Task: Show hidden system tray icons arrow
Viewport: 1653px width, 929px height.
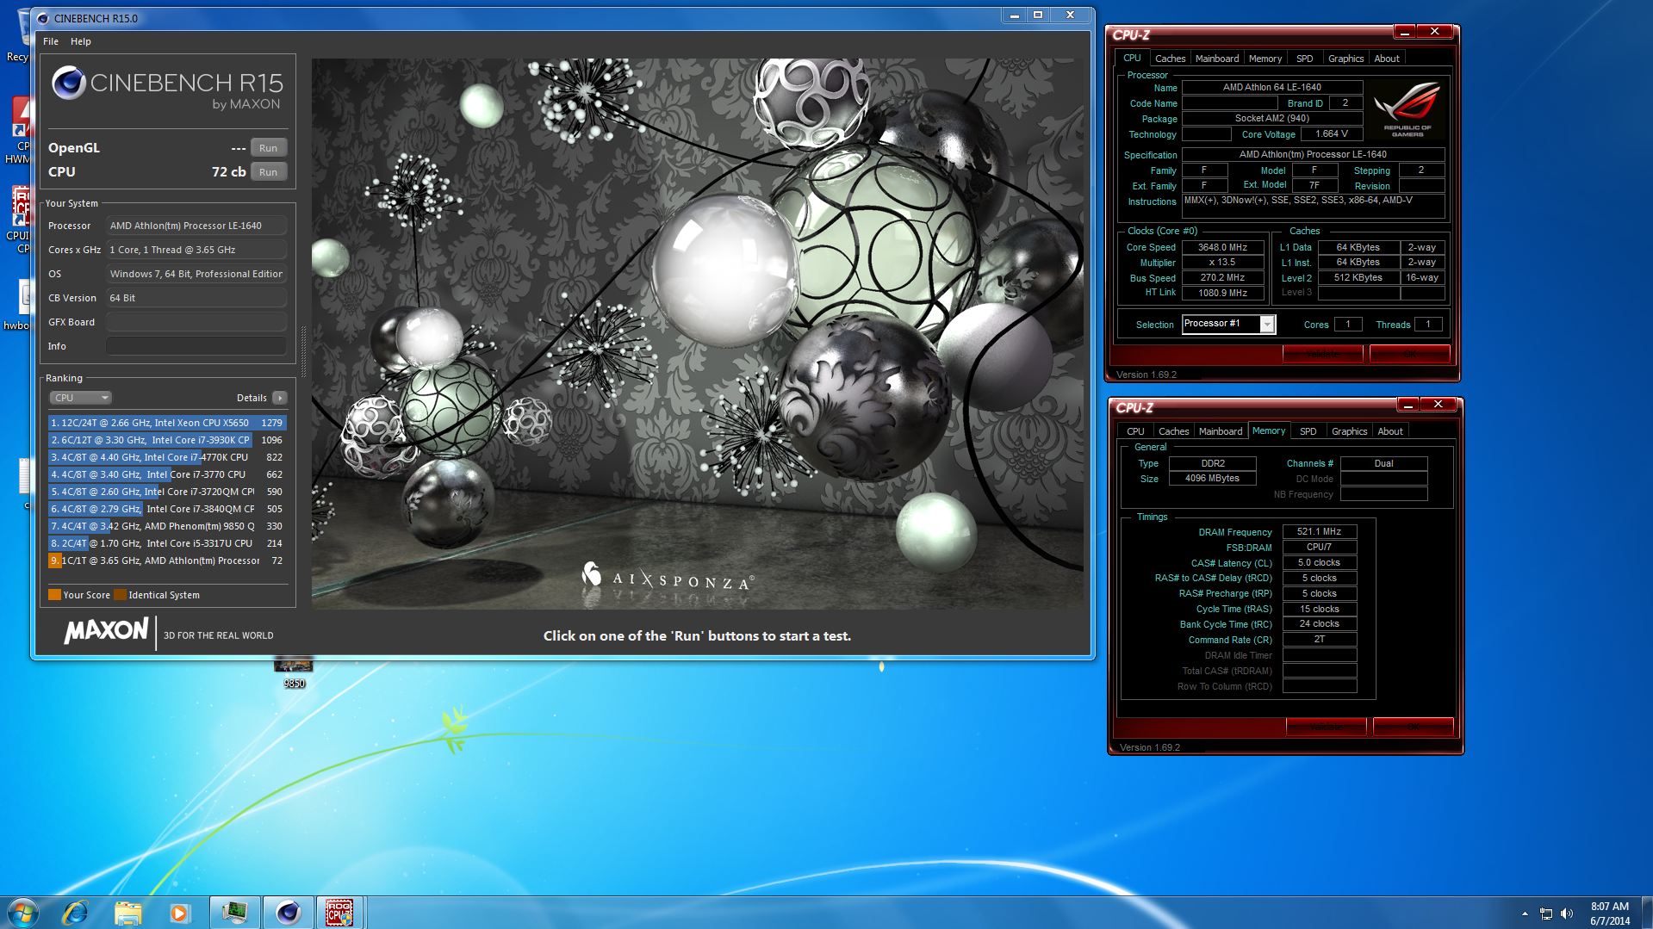Action: (1525, 914)
